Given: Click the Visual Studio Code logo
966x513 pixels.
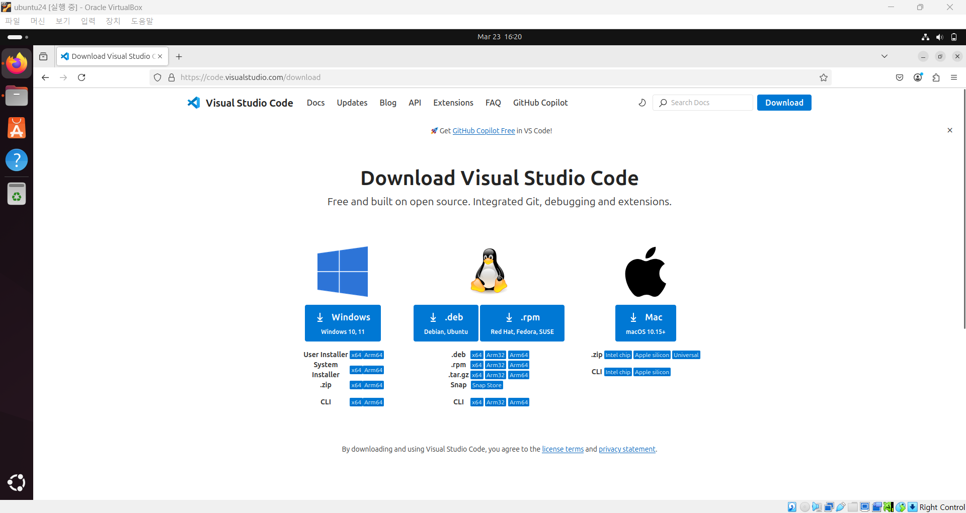Looking at the screenshot, I should pyautogui.click(x=240, y=103).
